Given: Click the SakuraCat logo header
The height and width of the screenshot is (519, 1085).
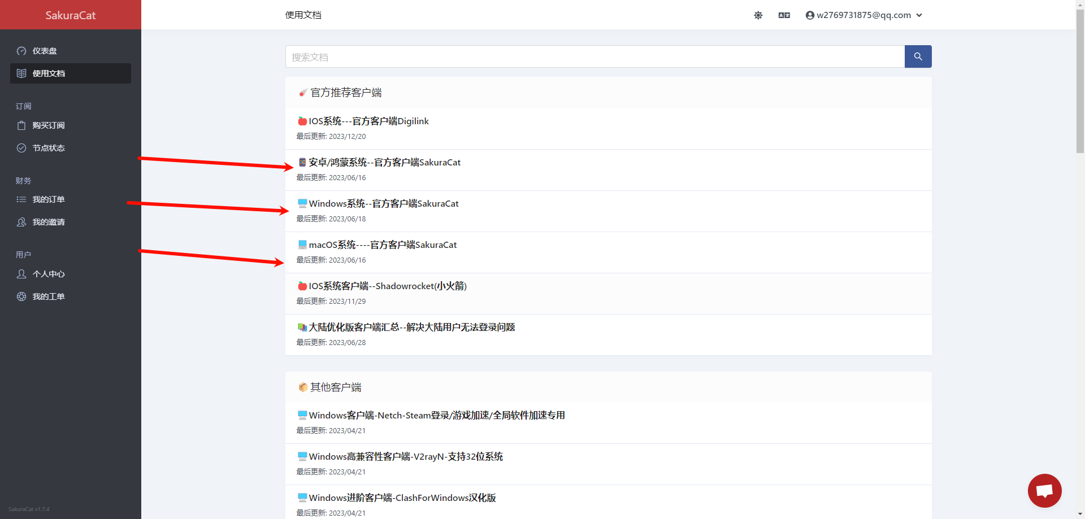Looking at the screenshot, I should pyautogui.click(x=71, y=15).
